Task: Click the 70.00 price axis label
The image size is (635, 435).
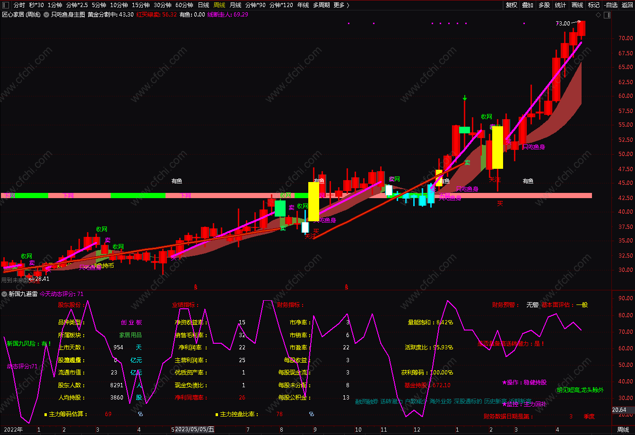Action: pos(625,38)
